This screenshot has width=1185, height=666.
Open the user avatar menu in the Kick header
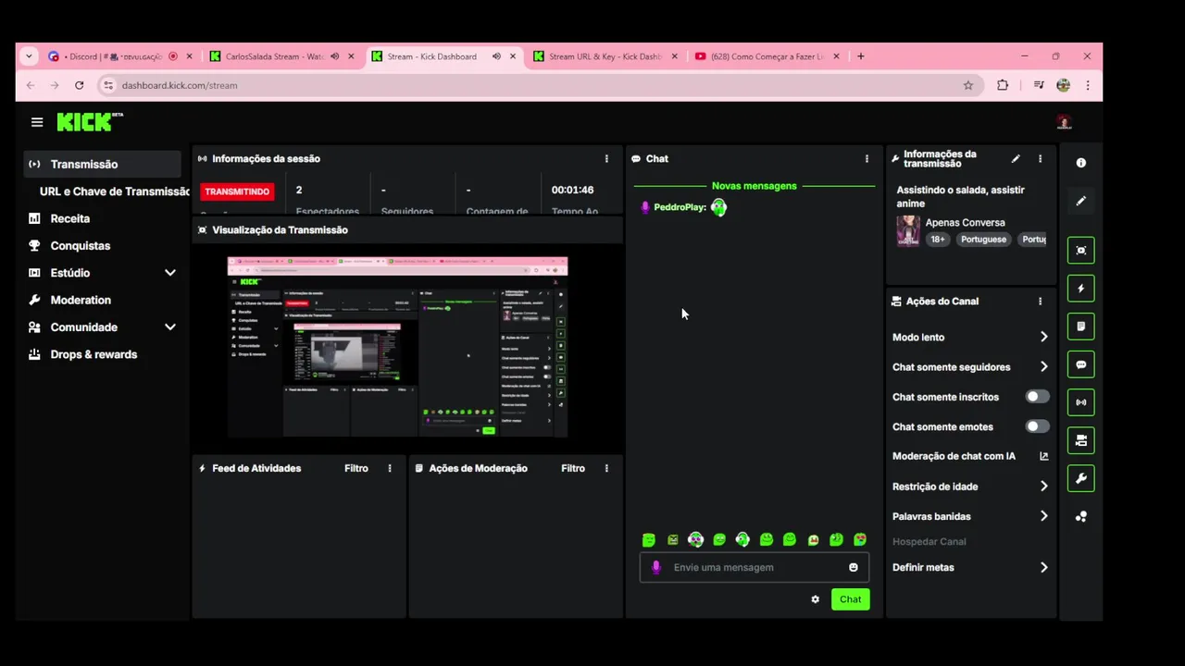point(1064,122)
